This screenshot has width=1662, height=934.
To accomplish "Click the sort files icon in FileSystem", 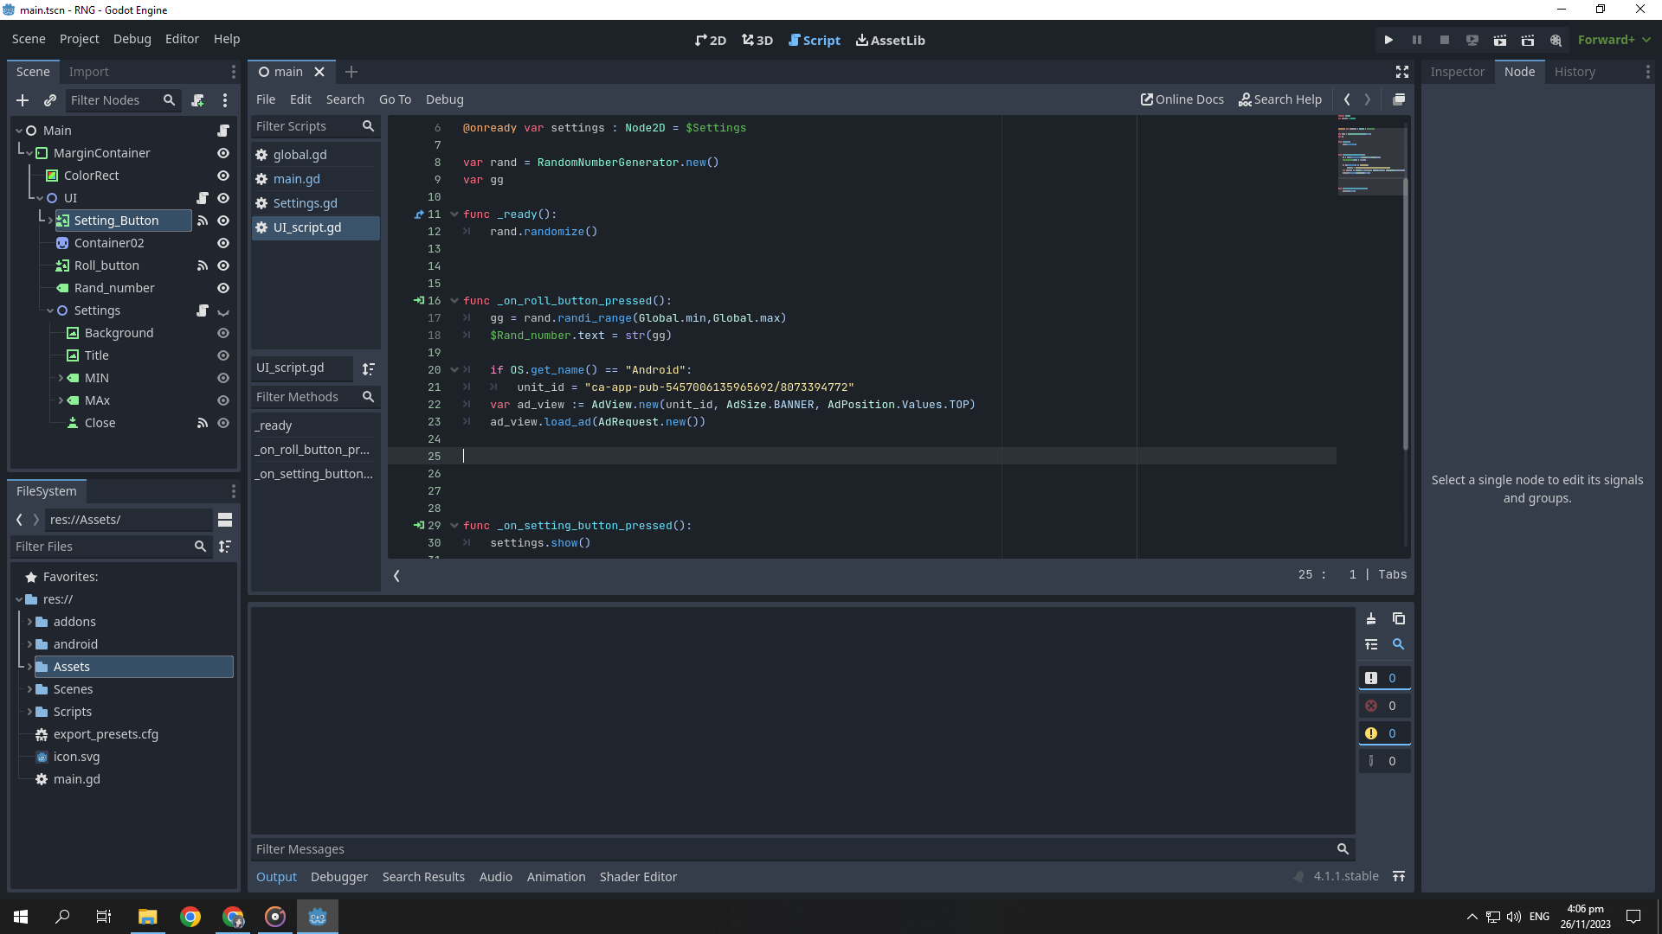I will (x=225, y=547).
